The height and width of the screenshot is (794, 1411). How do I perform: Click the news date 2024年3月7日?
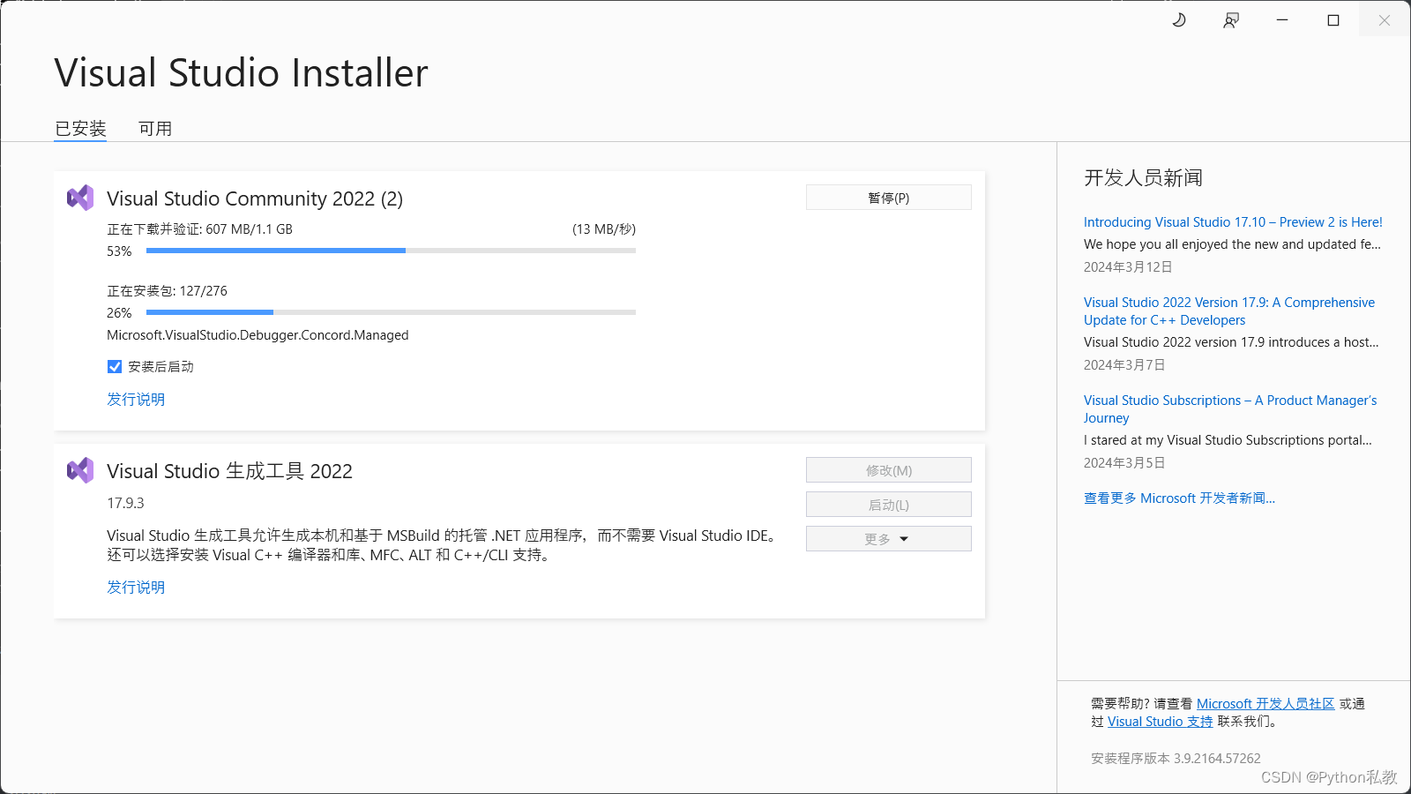pos(1124,365)
